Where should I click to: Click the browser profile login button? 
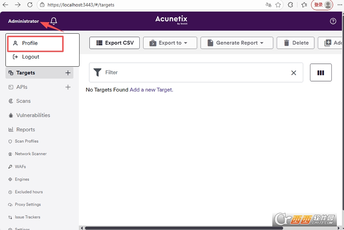pos(322,5)
